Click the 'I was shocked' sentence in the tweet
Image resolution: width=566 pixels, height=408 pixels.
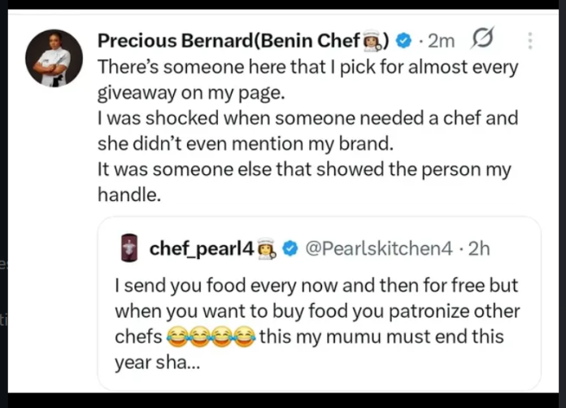307,119
